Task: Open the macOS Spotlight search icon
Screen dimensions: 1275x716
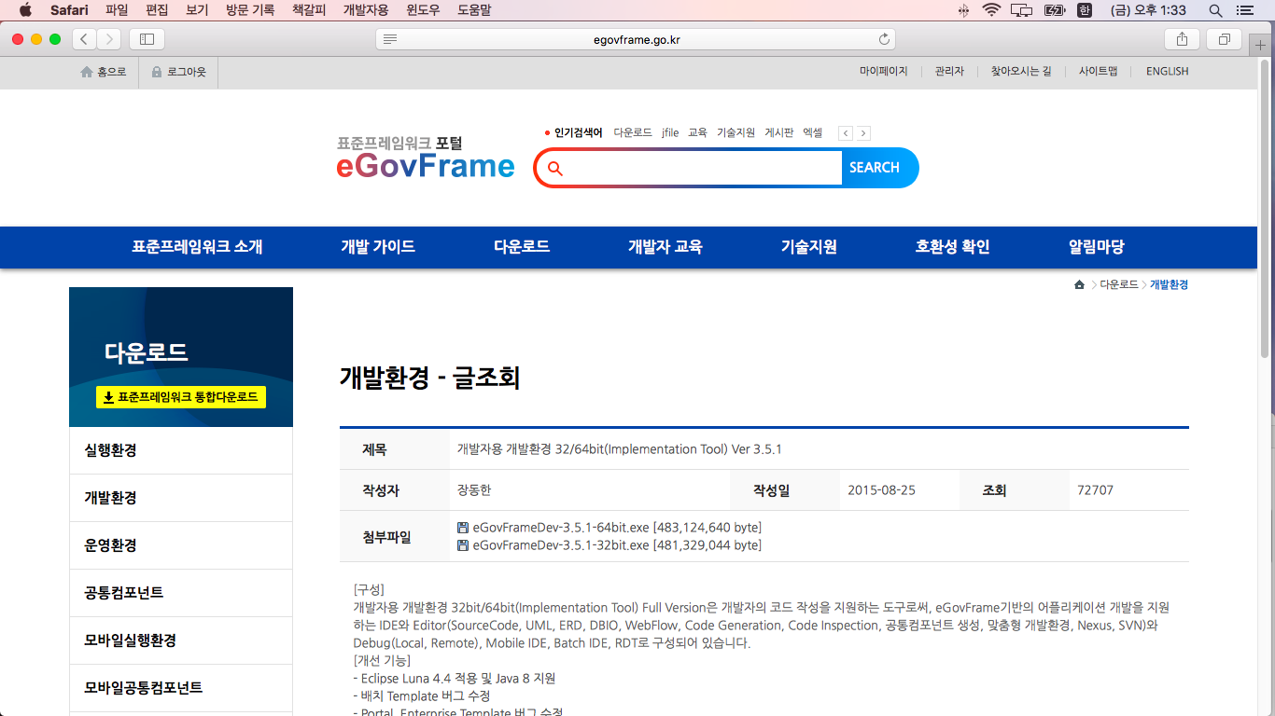Action: coord(1215,10)
